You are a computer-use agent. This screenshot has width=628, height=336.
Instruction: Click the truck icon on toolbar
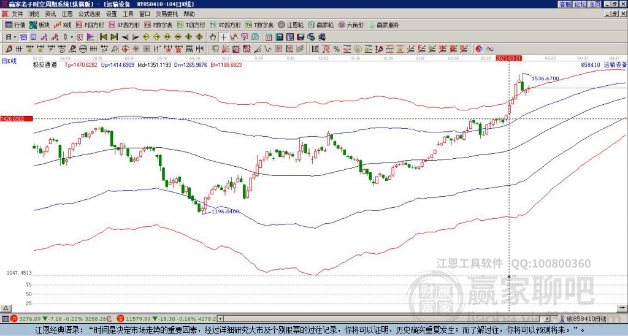pos(321,37)
